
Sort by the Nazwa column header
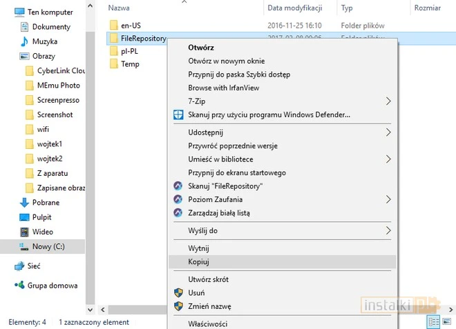(120, 8)
